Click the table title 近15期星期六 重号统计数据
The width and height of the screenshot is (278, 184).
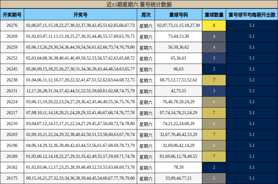coord(139,4)
